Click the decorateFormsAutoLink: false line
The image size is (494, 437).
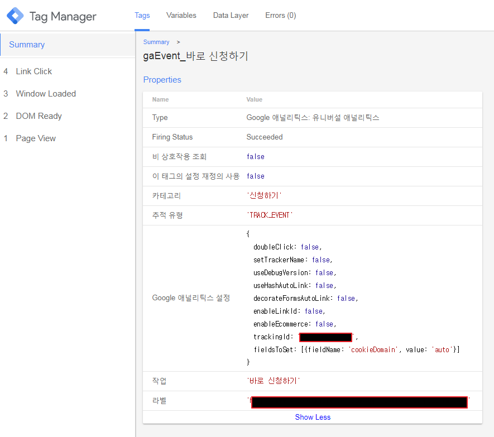(x=305, y=299)
